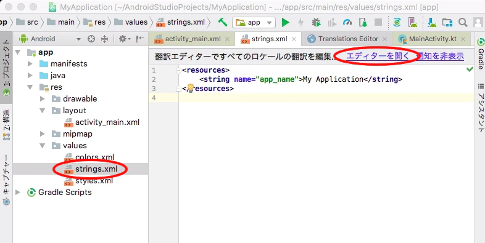
Task: Close the MainActivity.kt tab
Action: point(463,39)
